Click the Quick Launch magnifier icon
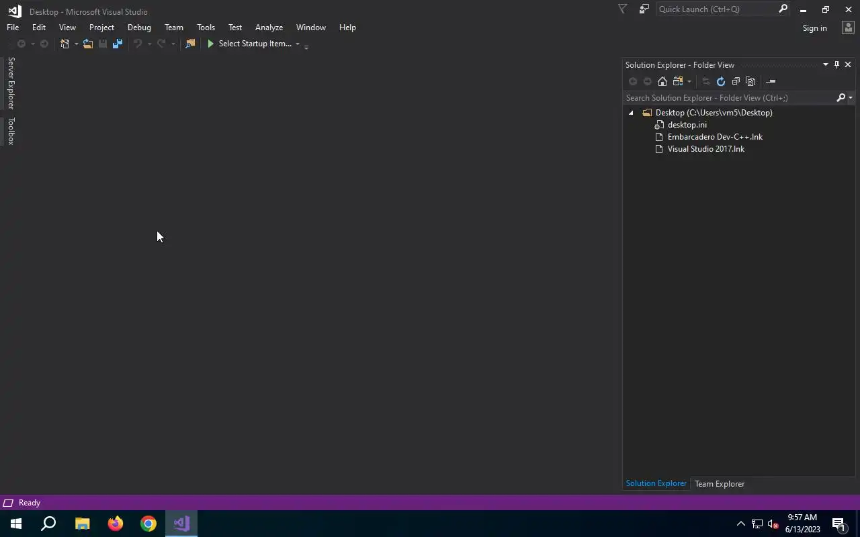Viewport: 860px width, 537px height. point(783,9)
